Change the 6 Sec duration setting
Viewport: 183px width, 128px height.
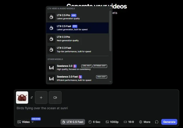(94, 122)
